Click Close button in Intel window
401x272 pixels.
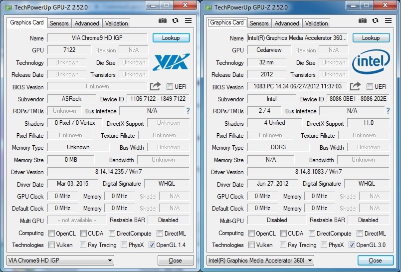point(376,261)
